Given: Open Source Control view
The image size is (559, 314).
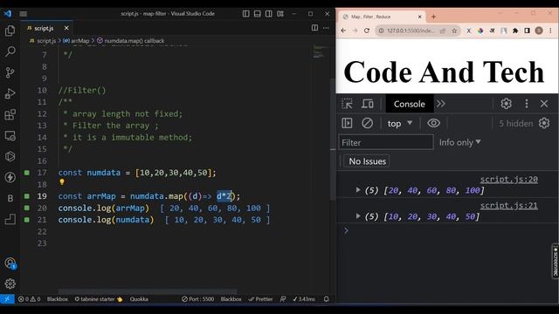Looking at the screenshot, I should (10, 72).
